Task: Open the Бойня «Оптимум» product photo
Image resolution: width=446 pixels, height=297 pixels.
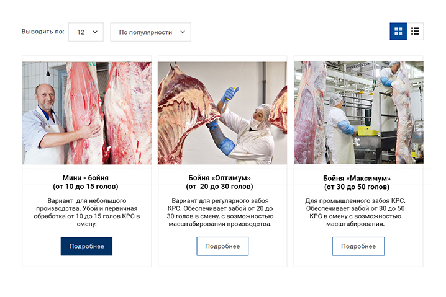Action: (222, 113)
